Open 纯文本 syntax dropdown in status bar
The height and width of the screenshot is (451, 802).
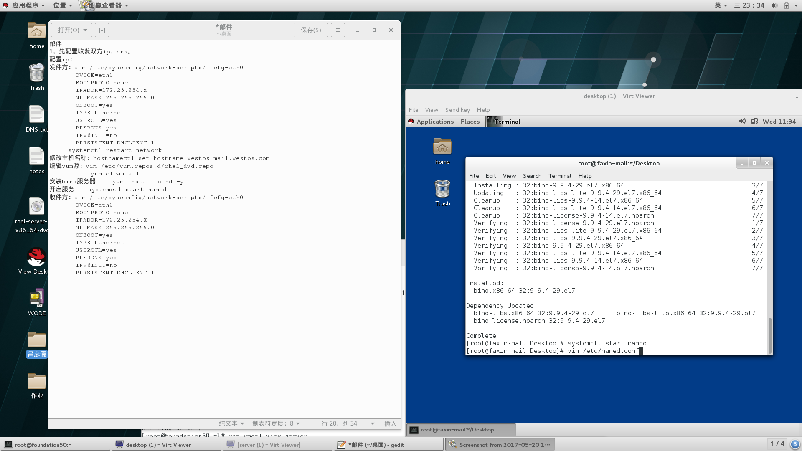231,423
